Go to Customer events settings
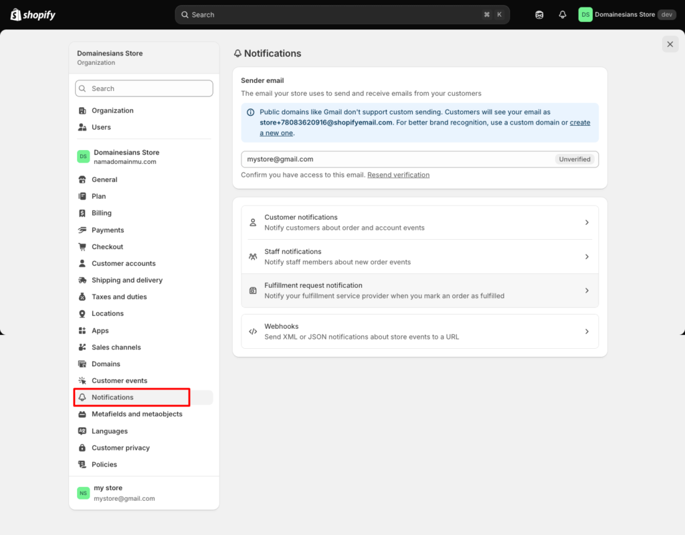Viewport: 685px width, 535px height. pos(144,380)
